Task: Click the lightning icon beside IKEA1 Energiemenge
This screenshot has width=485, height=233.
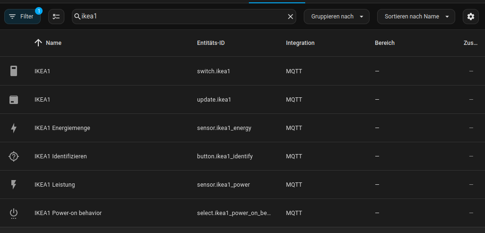Action: tap(14, 128)
